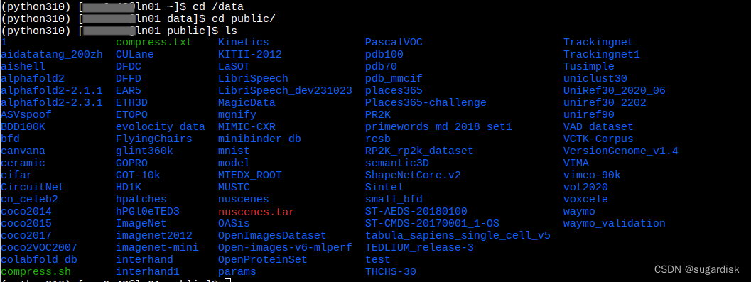Click the alphafold2-2.3.1 directory entry

[52, 102]
